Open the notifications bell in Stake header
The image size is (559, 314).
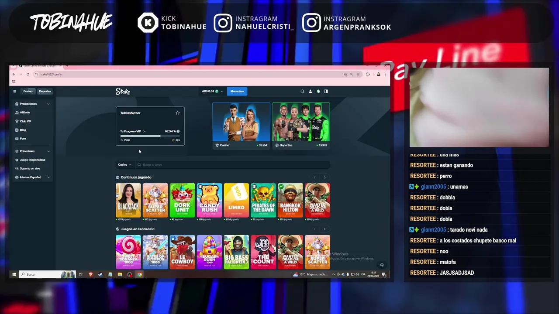[x=318, y=91]
